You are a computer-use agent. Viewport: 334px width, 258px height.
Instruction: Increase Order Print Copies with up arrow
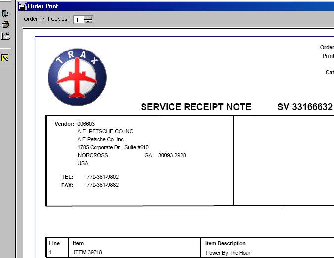(x=88, y=18)
